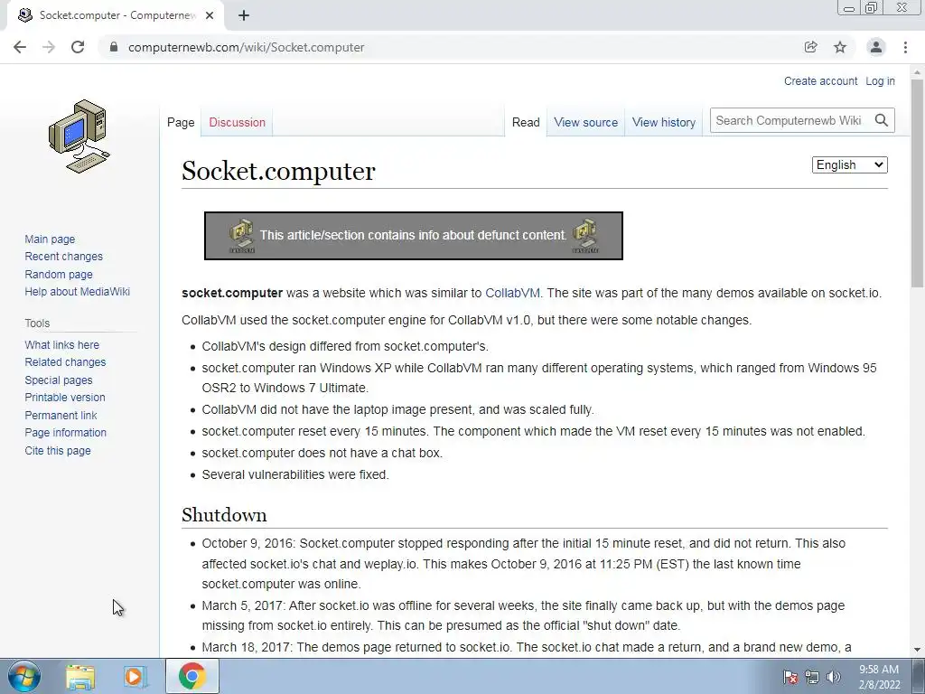Open the Chrome three-dot menu
The width and height of the screenshot is (925, 694).
[905, 47]
